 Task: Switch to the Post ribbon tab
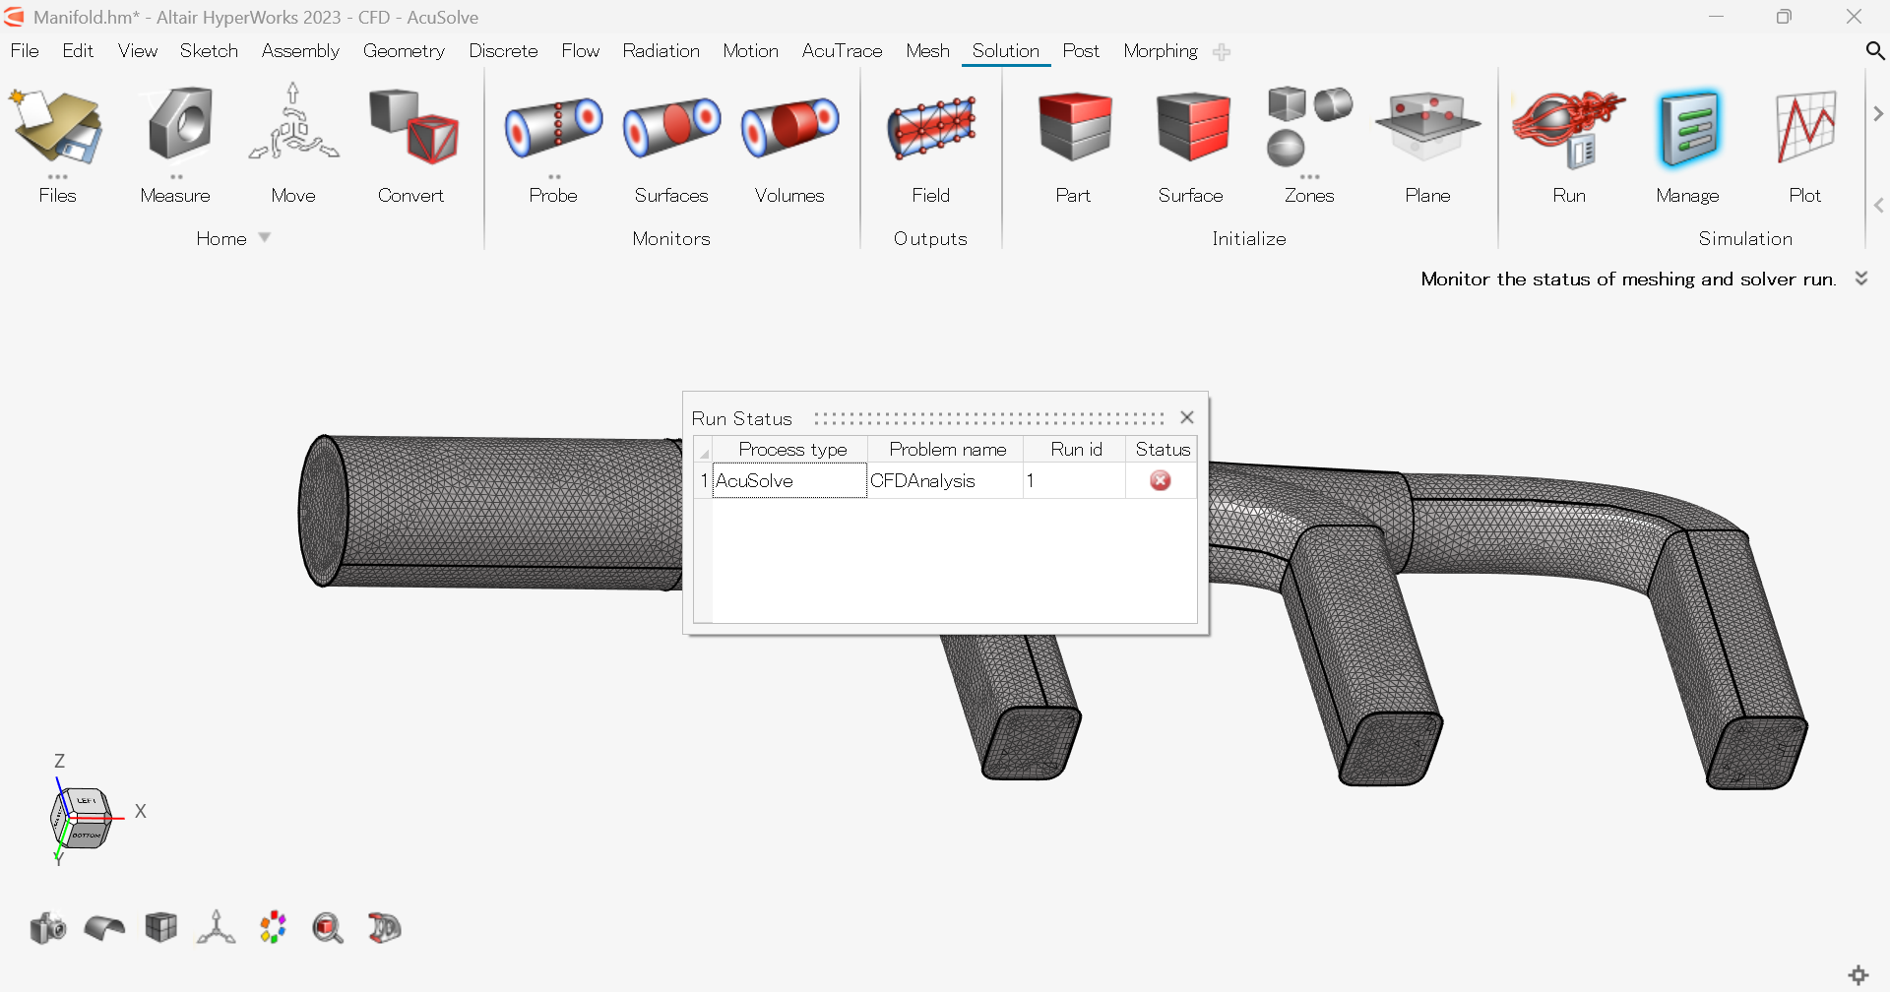(1081, 50)
